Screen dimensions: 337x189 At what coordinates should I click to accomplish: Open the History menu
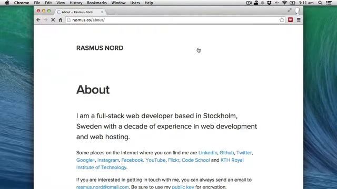(76, 3)
